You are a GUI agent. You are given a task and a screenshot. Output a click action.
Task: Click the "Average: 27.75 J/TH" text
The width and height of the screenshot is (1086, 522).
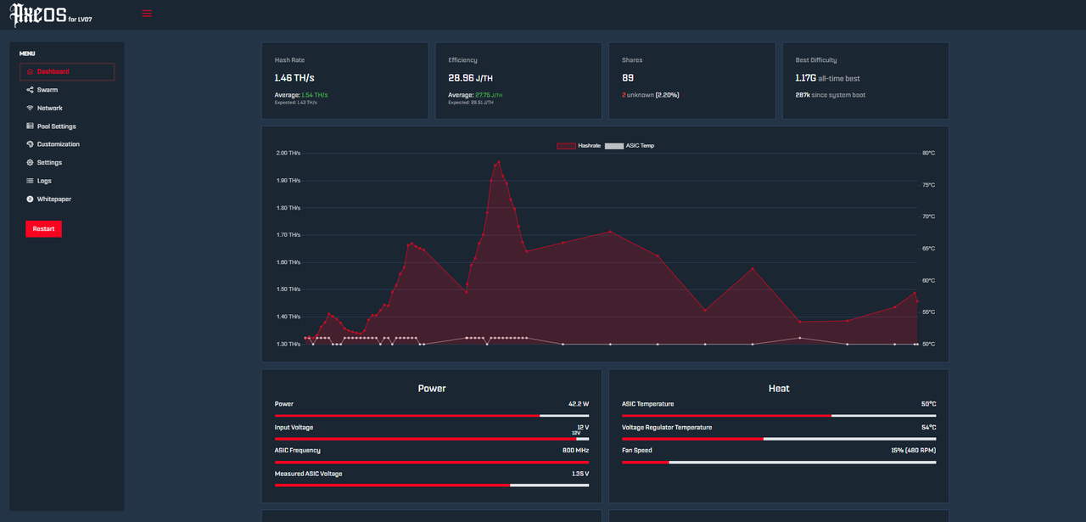476,95
